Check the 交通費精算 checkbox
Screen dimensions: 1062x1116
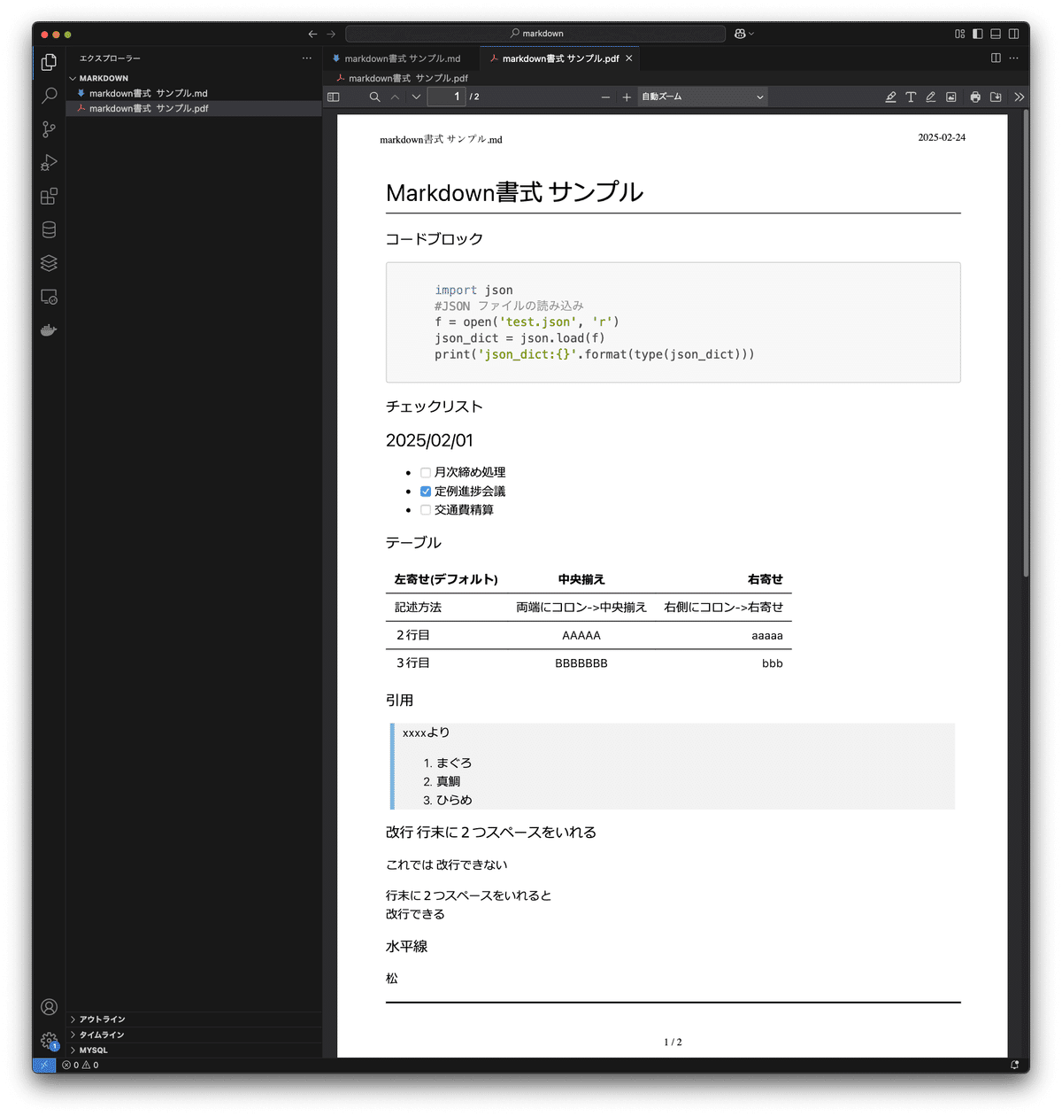pyautogui.click(x=426, y=509)
